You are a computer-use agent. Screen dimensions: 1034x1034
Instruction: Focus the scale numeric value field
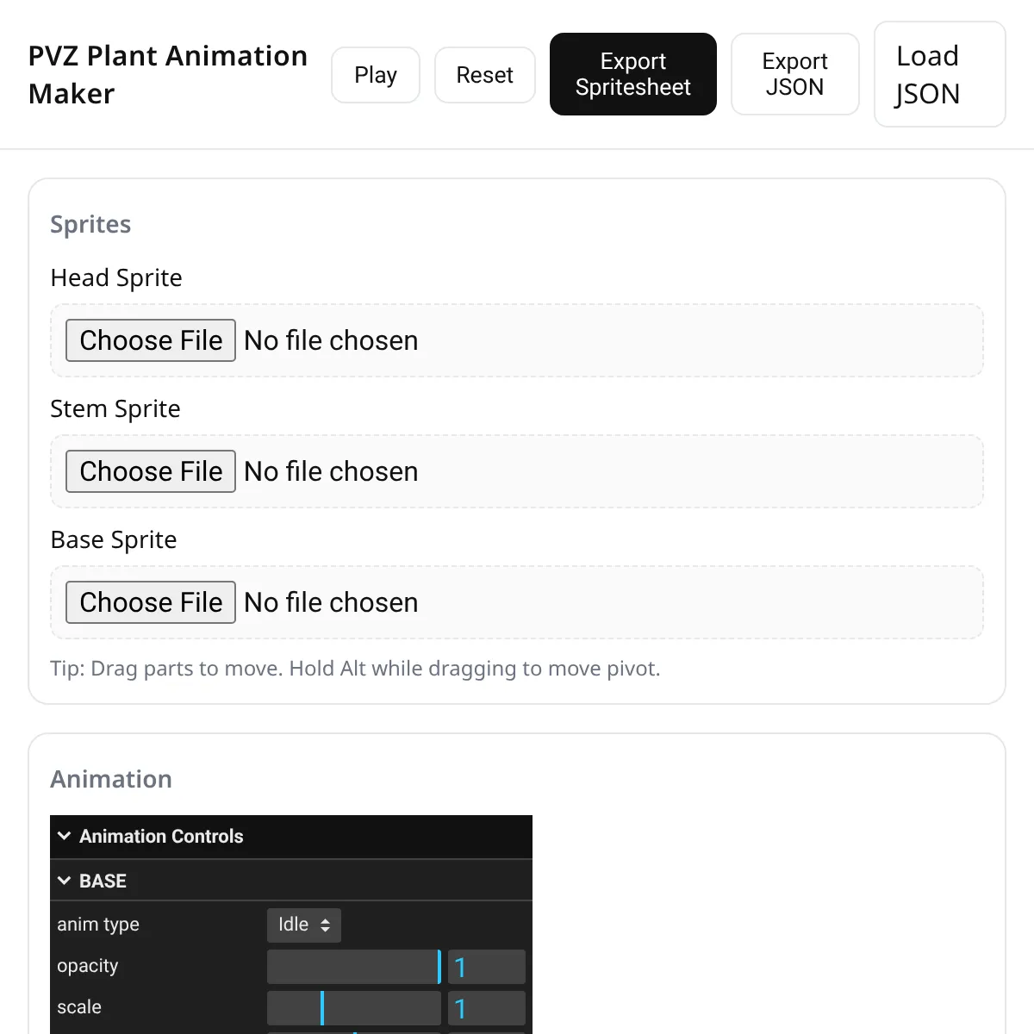click(x=487, y=1008)
